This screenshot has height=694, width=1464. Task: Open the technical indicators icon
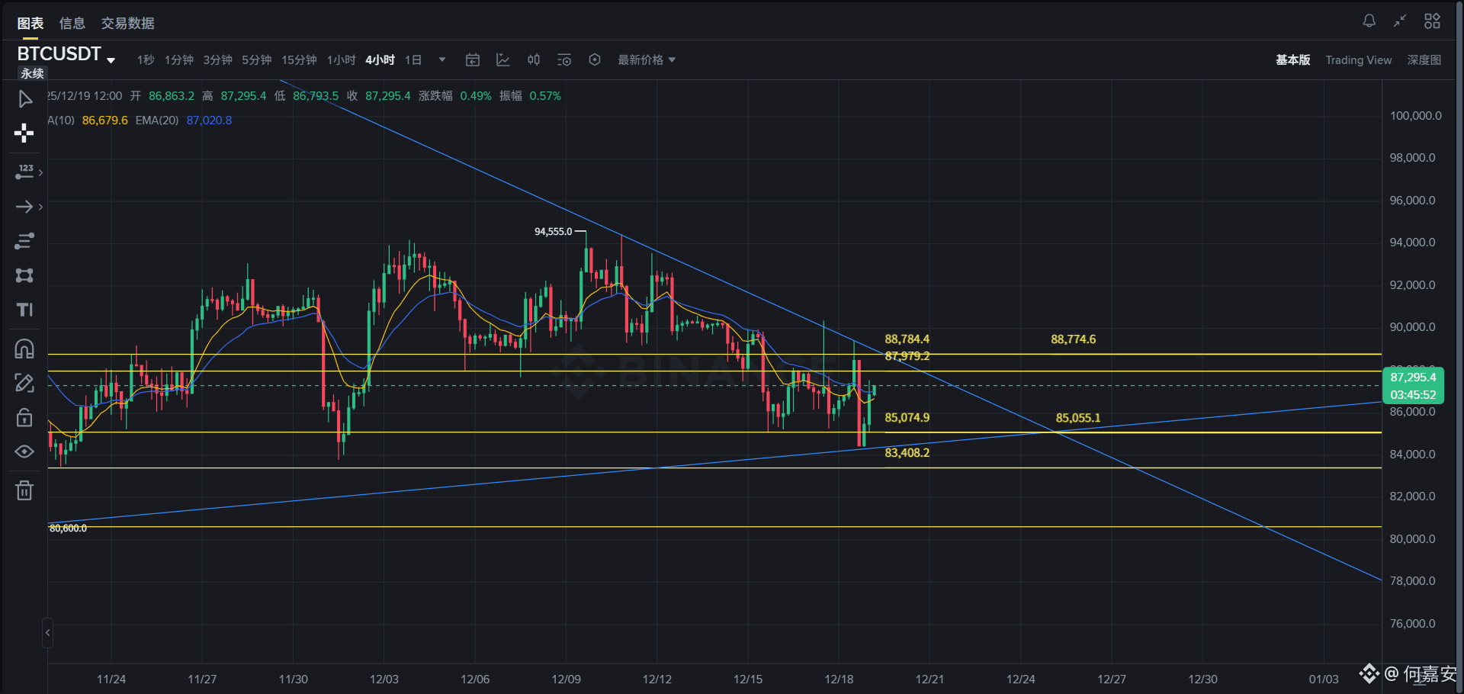(503, 59)
